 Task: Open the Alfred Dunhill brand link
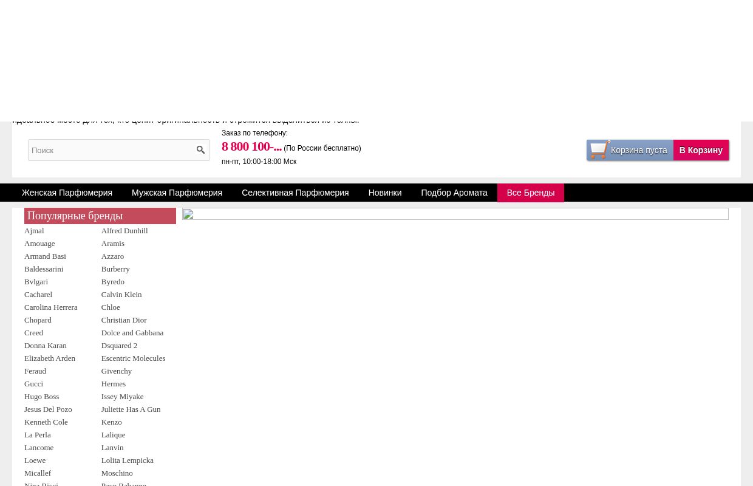point(124,231)
